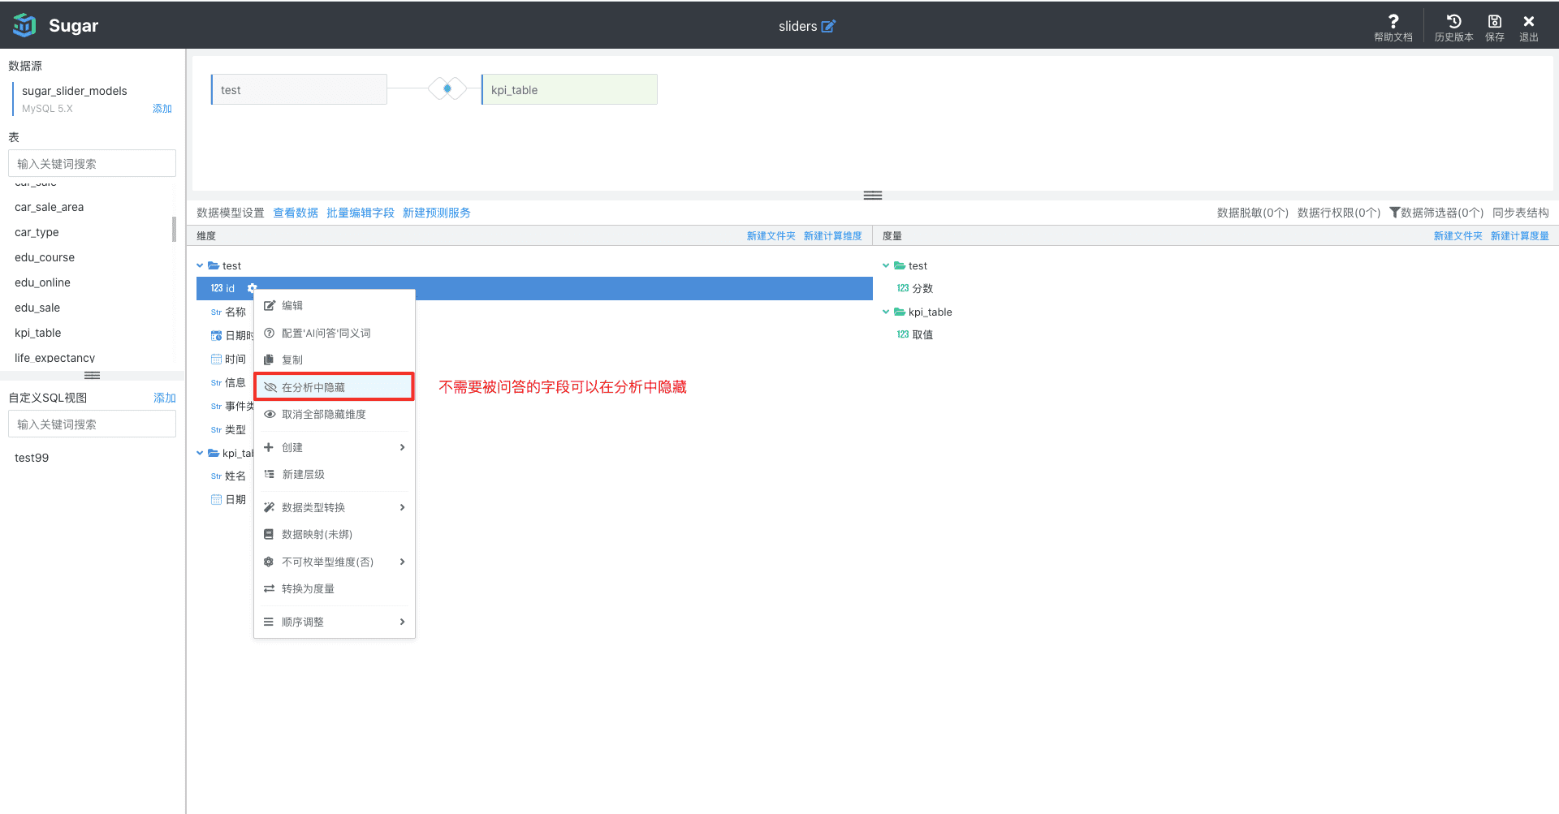Viewport: 1559px width, 814px height.
Task: Click 新建计算维度 in dimension header
Action: (x=833, y=236)
